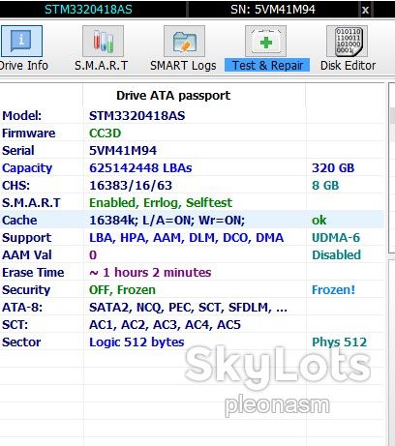Click the S.M.A.R.T row label in table

pos(31,203)
